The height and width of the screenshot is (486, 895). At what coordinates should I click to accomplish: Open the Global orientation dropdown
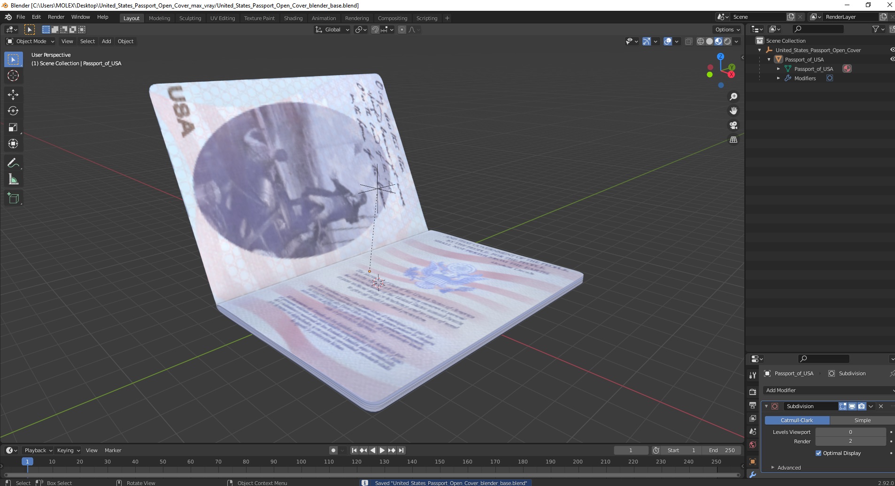click(332, 30)
